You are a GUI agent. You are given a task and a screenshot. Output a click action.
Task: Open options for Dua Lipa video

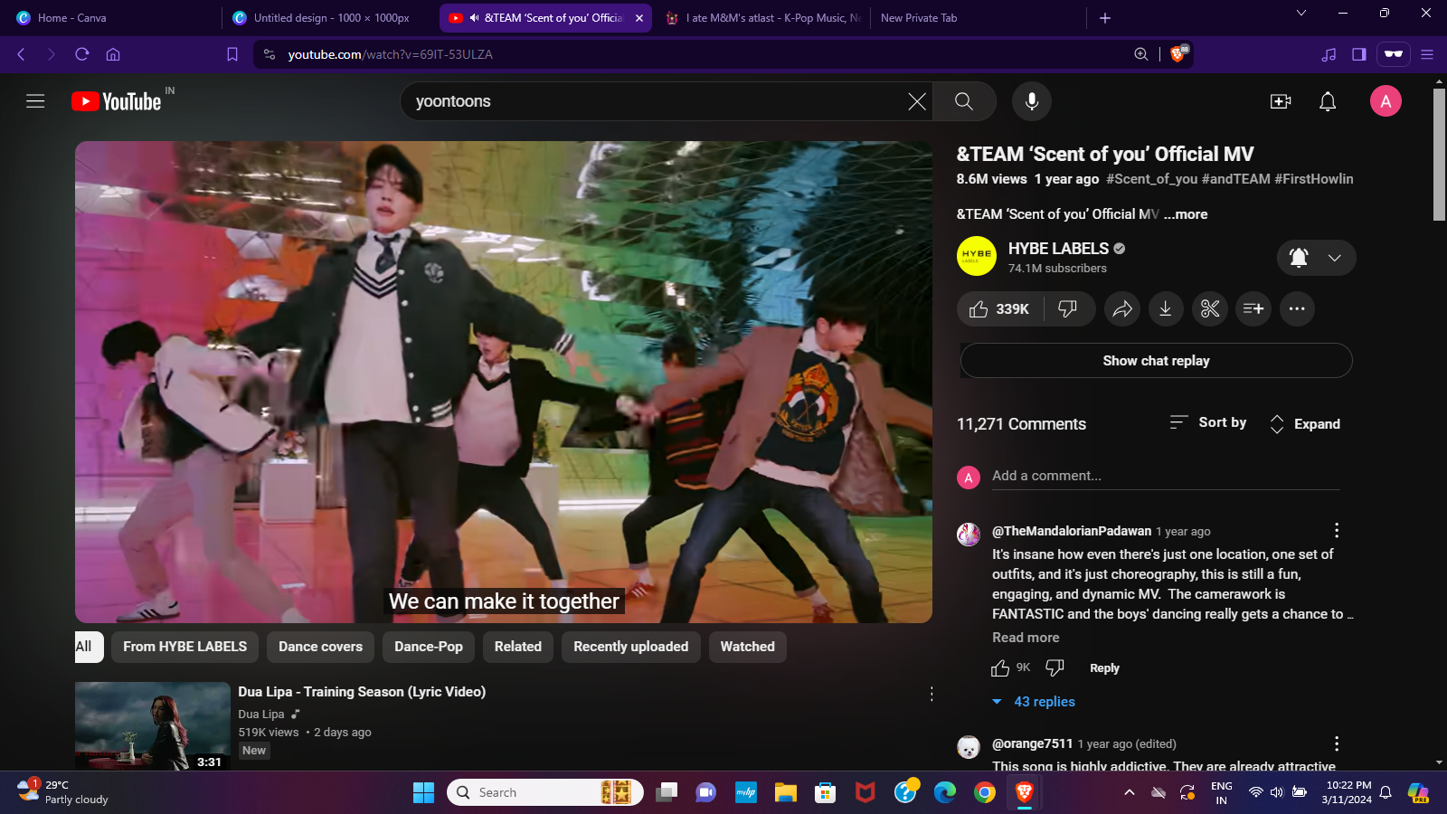pos(932,694)
